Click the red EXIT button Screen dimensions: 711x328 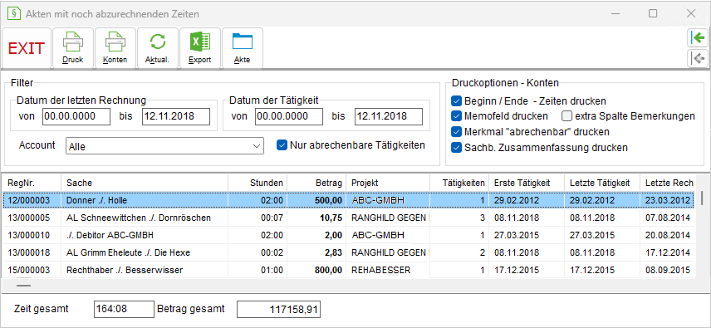27,48
